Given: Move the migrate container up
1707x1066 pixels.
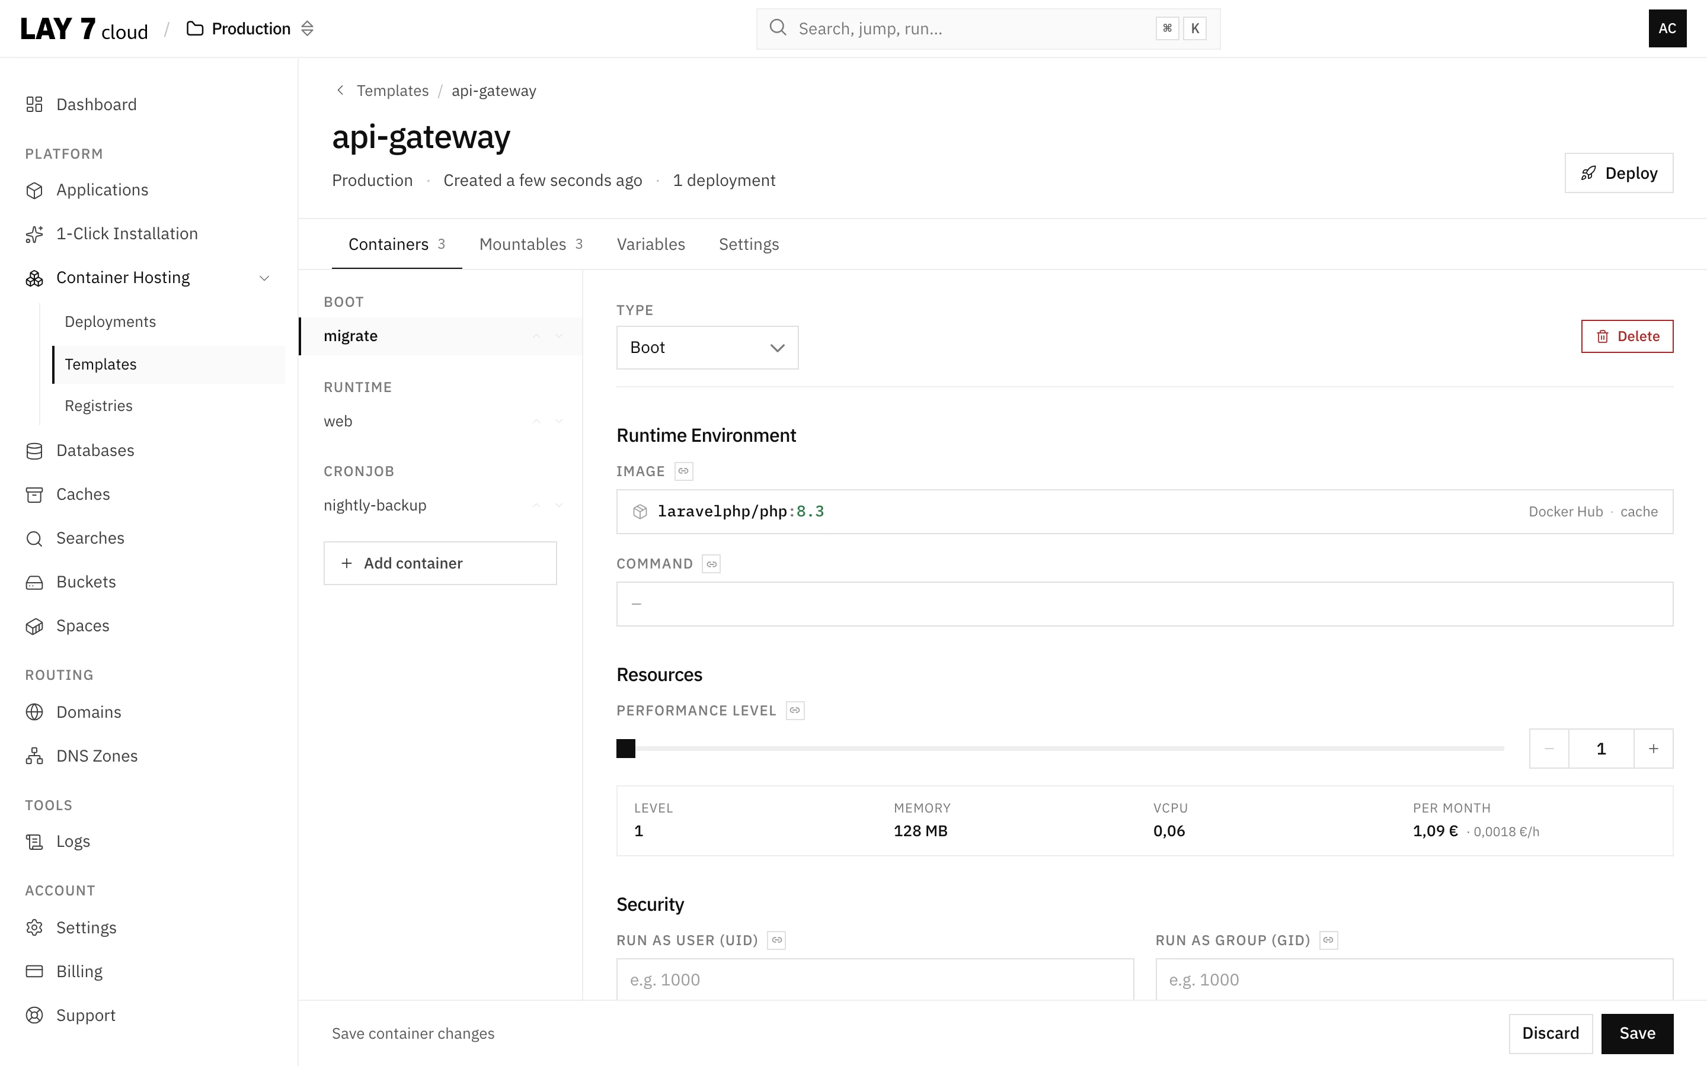Looking at the screenshot, I should tap(537, 336).
